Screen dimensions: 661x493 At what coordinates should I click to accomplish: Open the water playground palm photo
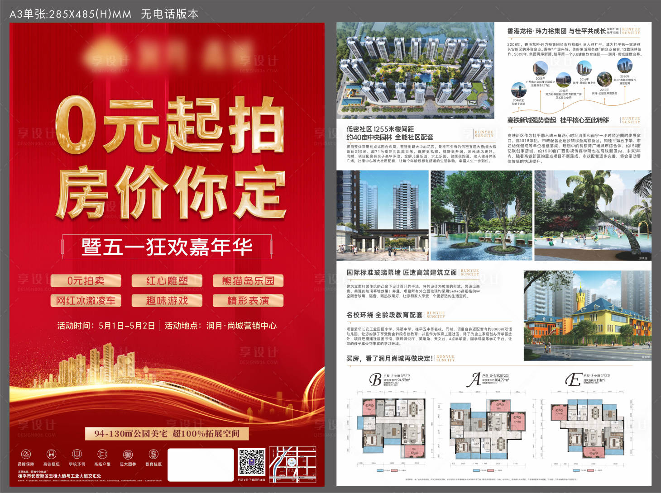point(593,216)
